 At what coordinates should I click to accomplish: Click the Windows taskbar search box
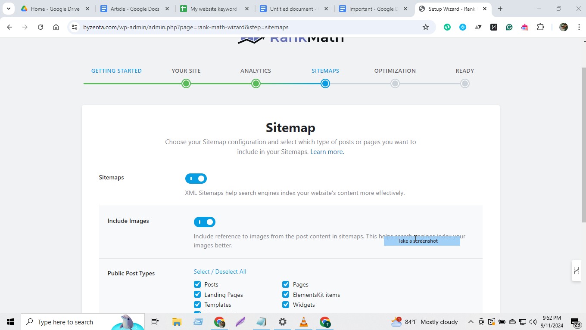click(x=83, y=322)
